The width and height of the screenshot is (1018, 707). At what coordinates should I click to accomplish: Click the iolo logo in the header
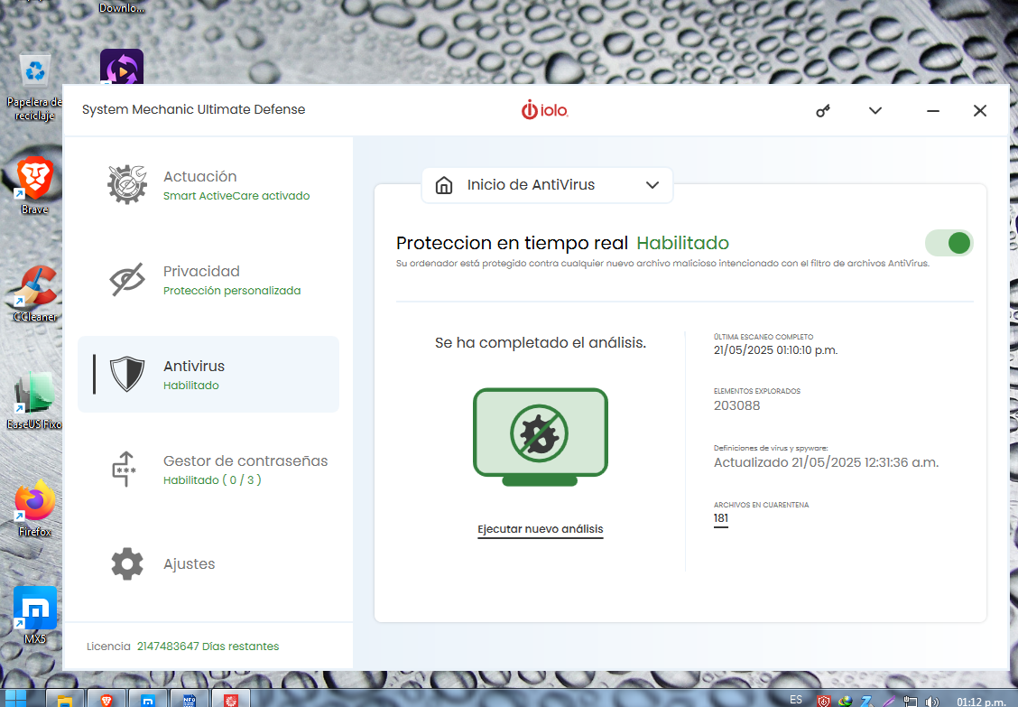pos(544,110)
